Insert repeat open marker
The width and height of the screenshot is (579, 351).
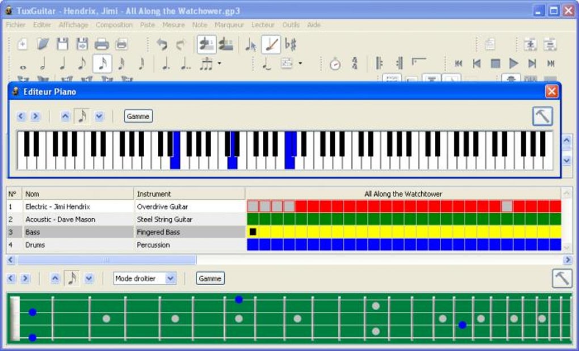[380, 64]
